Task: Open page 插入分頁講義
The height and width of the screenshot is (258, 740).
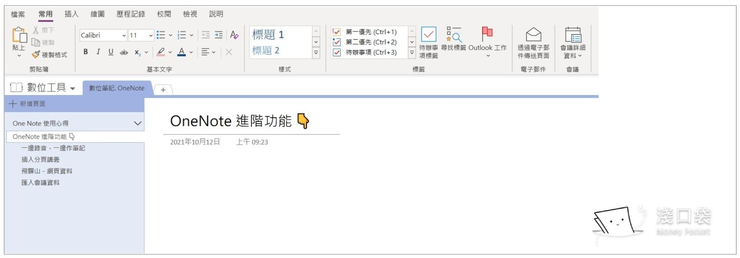Action: 40,160
